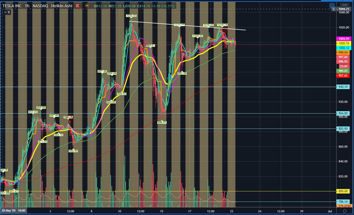This screenshot has height=215, width=354.
Task: Click the 1h interval in chart legend
Action: coord(27,6)
